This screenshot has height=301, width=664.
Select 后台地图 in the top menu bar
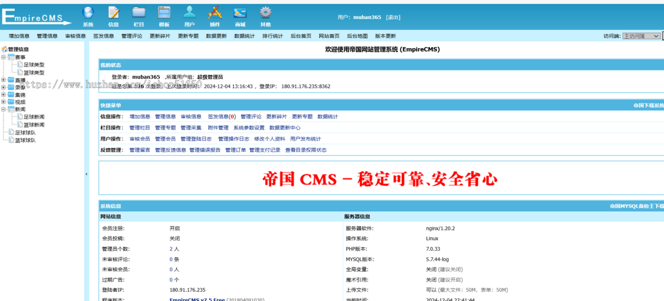[357, 36]
